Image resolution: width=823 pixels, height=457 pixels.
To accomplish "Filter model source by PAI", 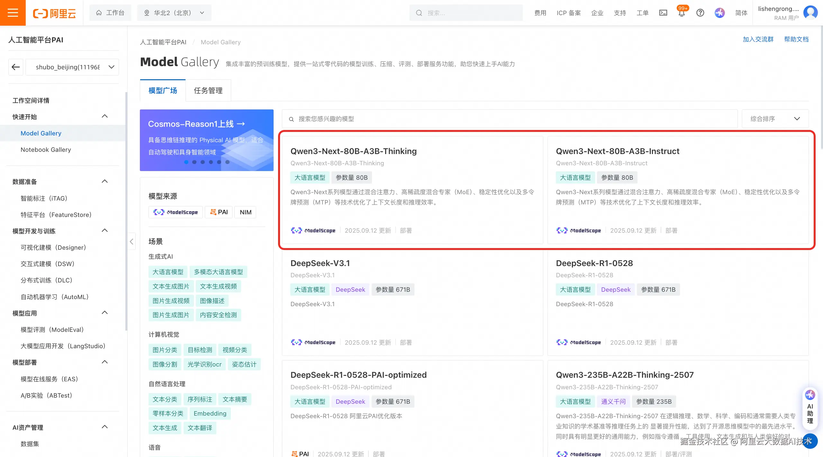I will pyautogui.click(x=219, y=212).
